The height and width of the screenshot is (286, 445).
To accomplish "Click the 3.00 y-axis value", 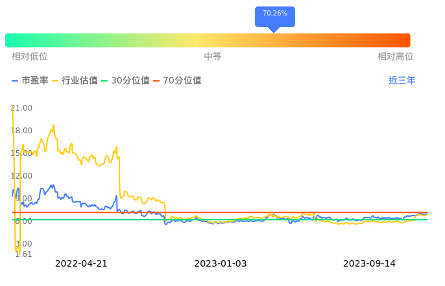I will (x=22, y=244).
